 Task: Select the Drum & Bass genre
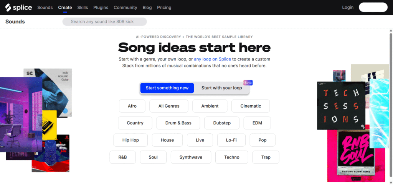178,123
